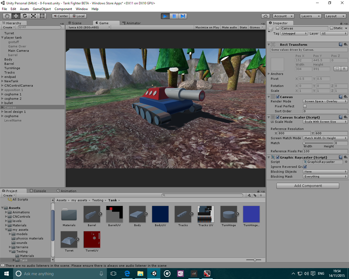
Task: Toggle Ignore Reversed Graphics checkbox
Action: tap(305, 167)
